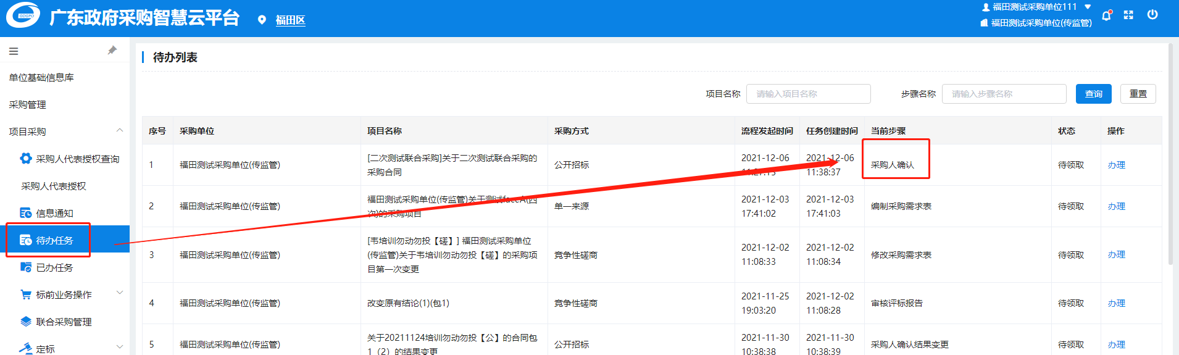
Task: Click the location pin icon near 福田区
Action: click(262, 20)
